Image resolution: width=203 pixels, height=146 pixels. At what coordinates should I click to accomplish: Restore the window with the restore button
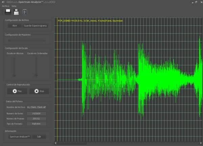[196, 2]
